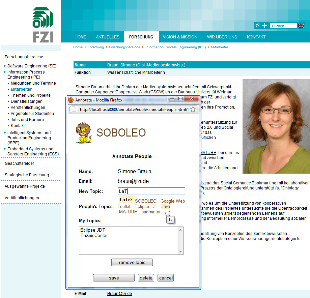The image size is (310, 298).
Task: Click the page icon in the URL bar
Action: [x=74, y=109]
